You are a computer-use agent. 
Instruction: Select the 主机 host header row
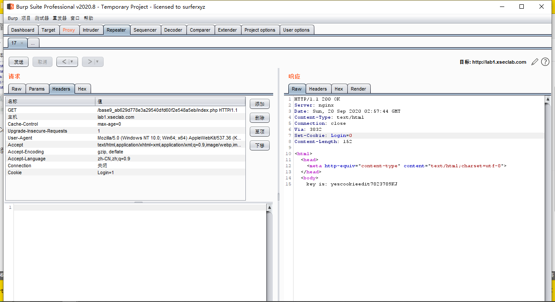pos(125,117)
